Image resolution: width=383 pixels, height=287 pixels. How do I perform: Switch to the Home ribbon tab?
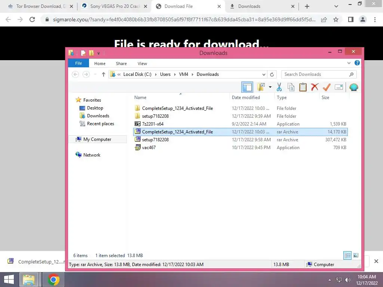coord(99,64)
